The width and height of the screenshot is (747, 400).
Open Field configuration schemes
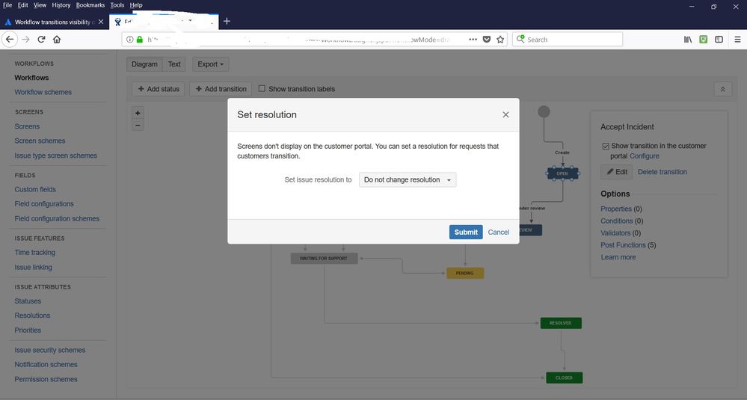tap(57, 218)
